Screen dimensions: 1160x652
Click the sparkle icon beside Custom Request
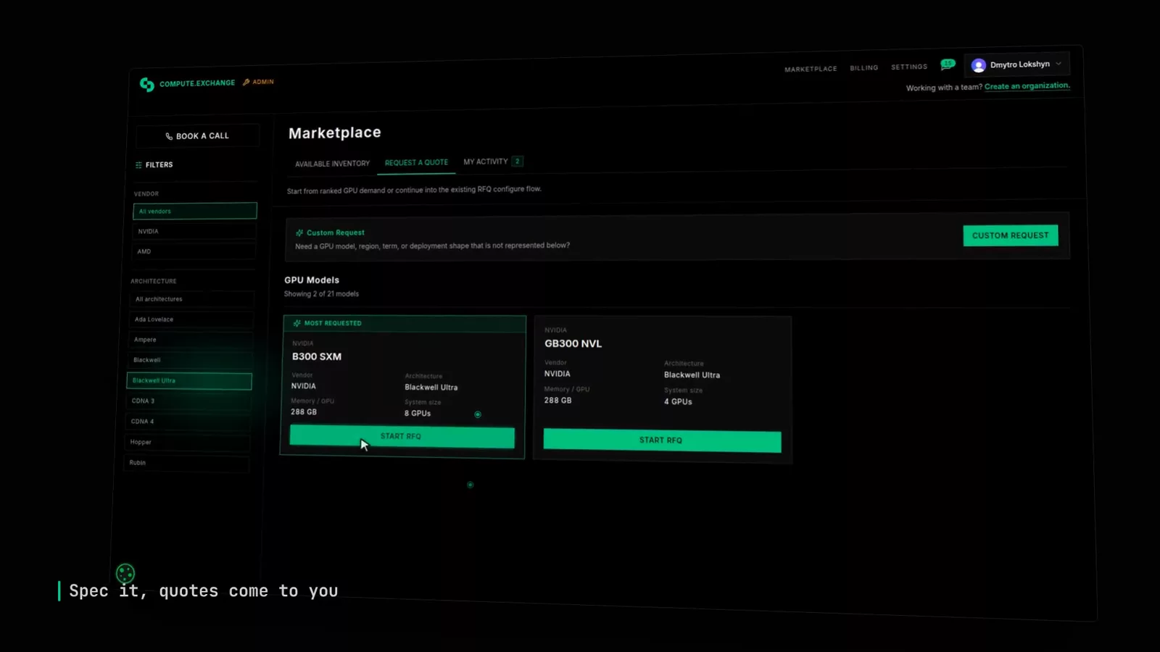(x=299, y=233)
